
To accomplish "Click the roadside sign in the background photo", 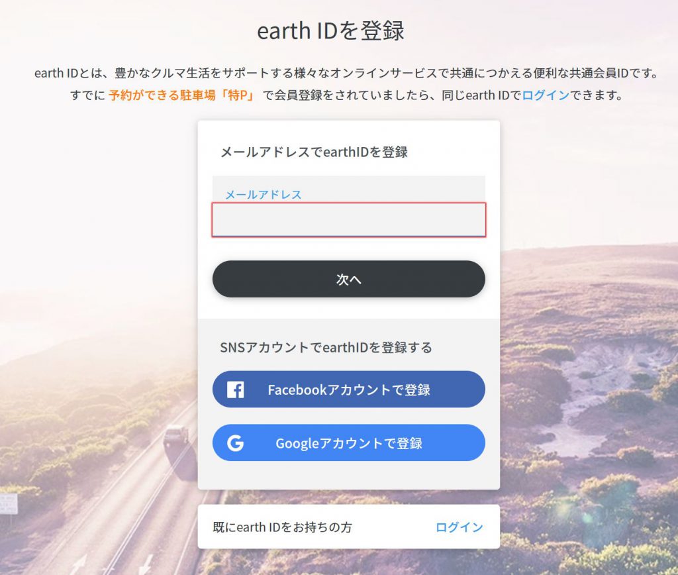I will click(9, 505).
